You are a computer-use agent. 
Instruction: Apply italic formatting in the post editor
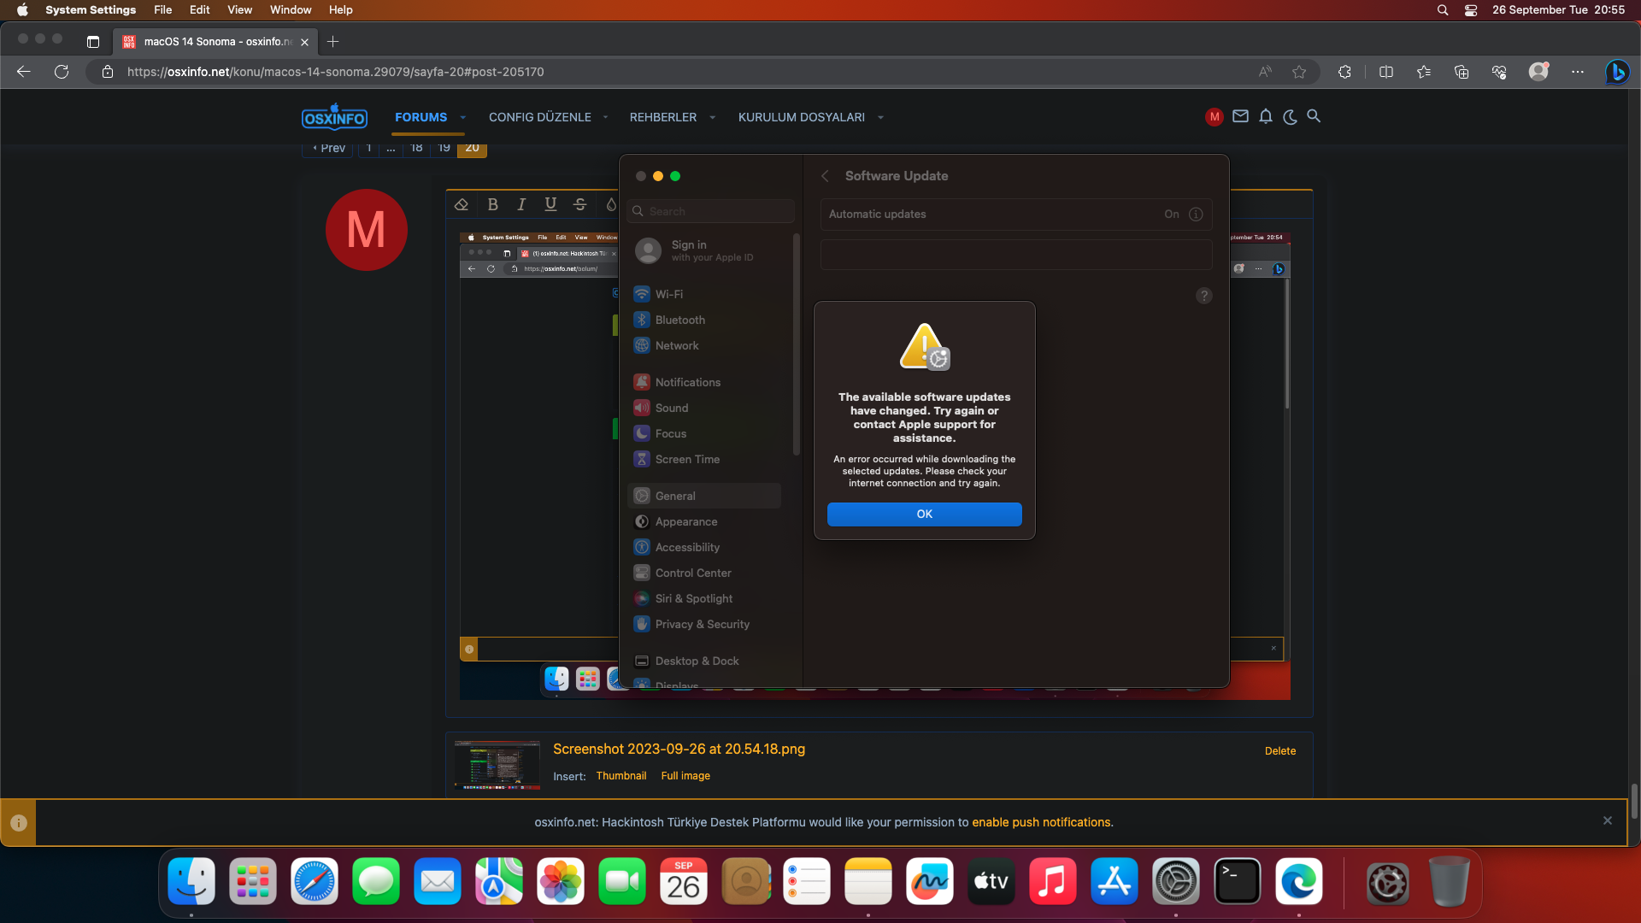(521, 204)
